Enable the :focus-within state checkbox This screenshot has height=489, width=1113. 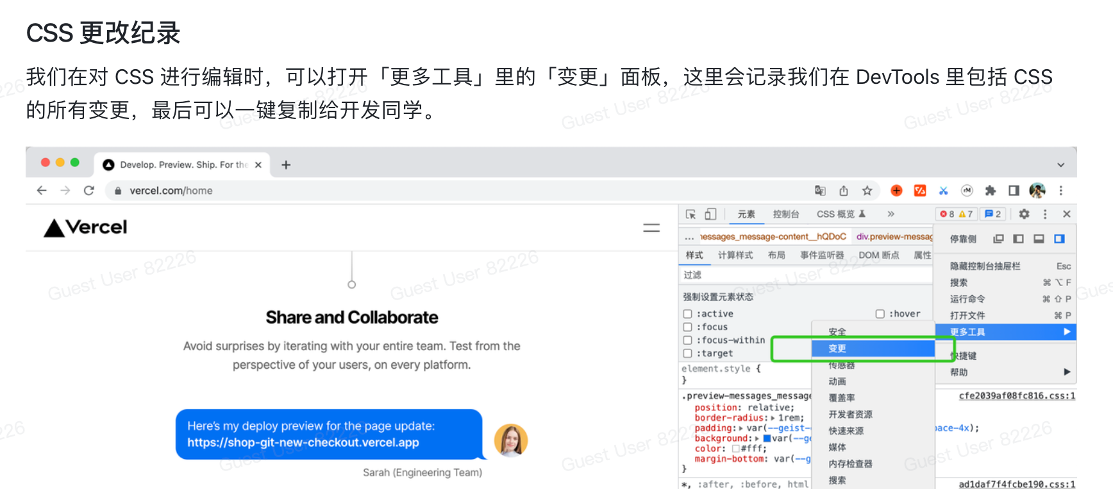687,340
